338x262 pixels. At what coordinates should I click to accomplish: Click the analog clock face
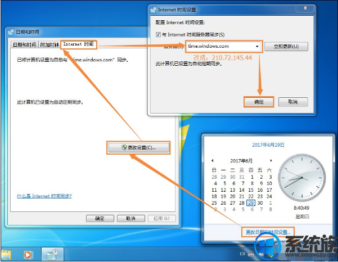(x=302, y=178)
